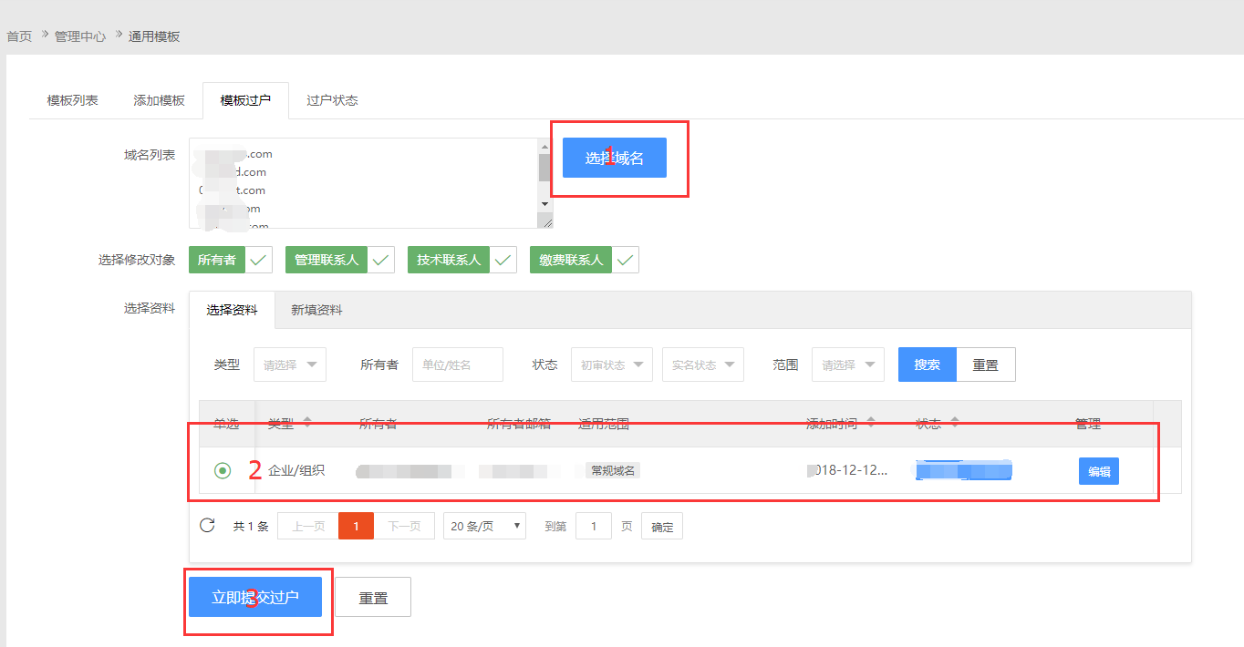Sort the 状态 column
Screen dimensions: 1244x647
(x=954, y=421)
